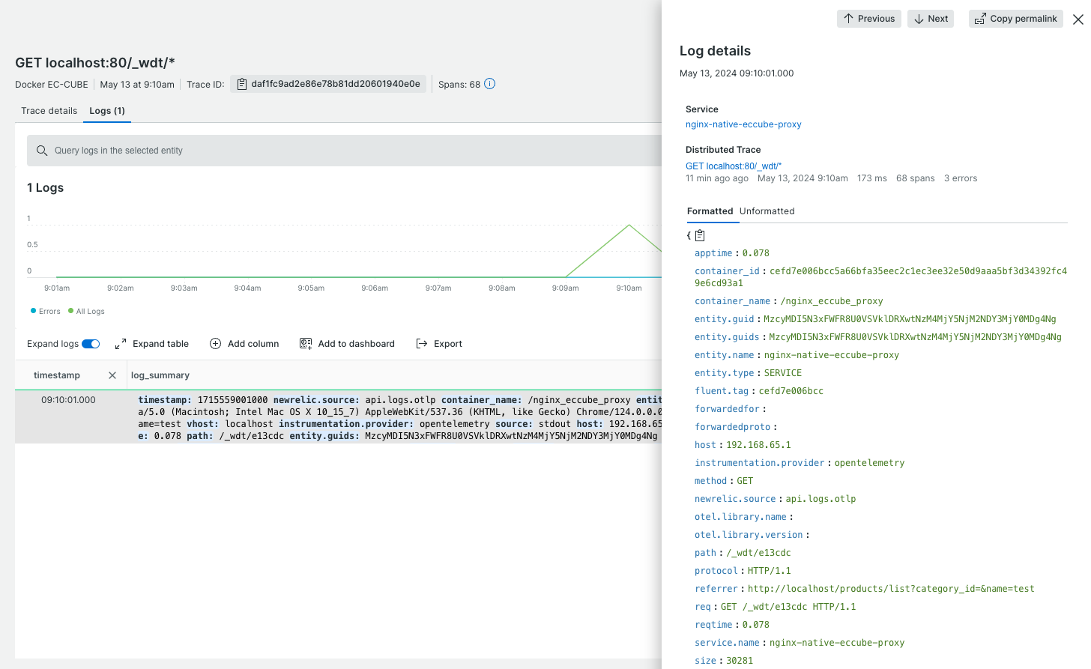Viewport: 1091px width, 669px height.
Task: Remove the timestamp column with X
Action: pos(112,375)
